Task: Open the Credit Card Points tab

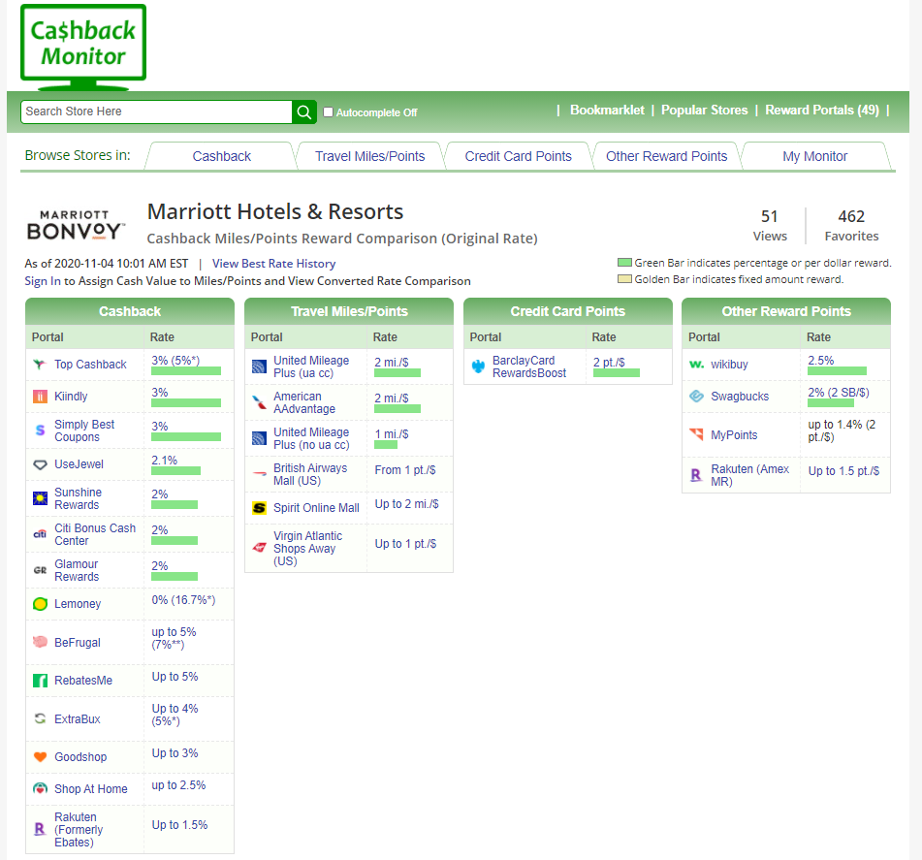Action: coord(517,155)
